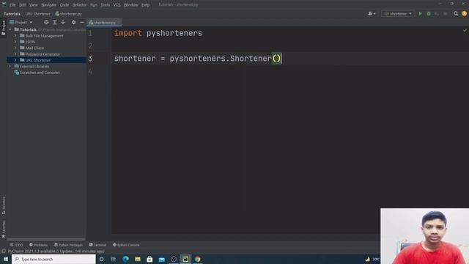Open the File menu
Image resolution: width=469 pixels, height=264 pixels.
pyautogui.click(x=12, y=5)
